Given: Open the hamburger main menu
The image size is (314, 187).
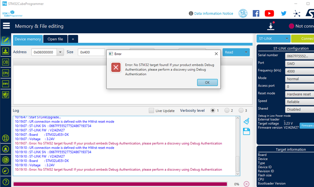Looking at the screenshot, I should [6, 26].
